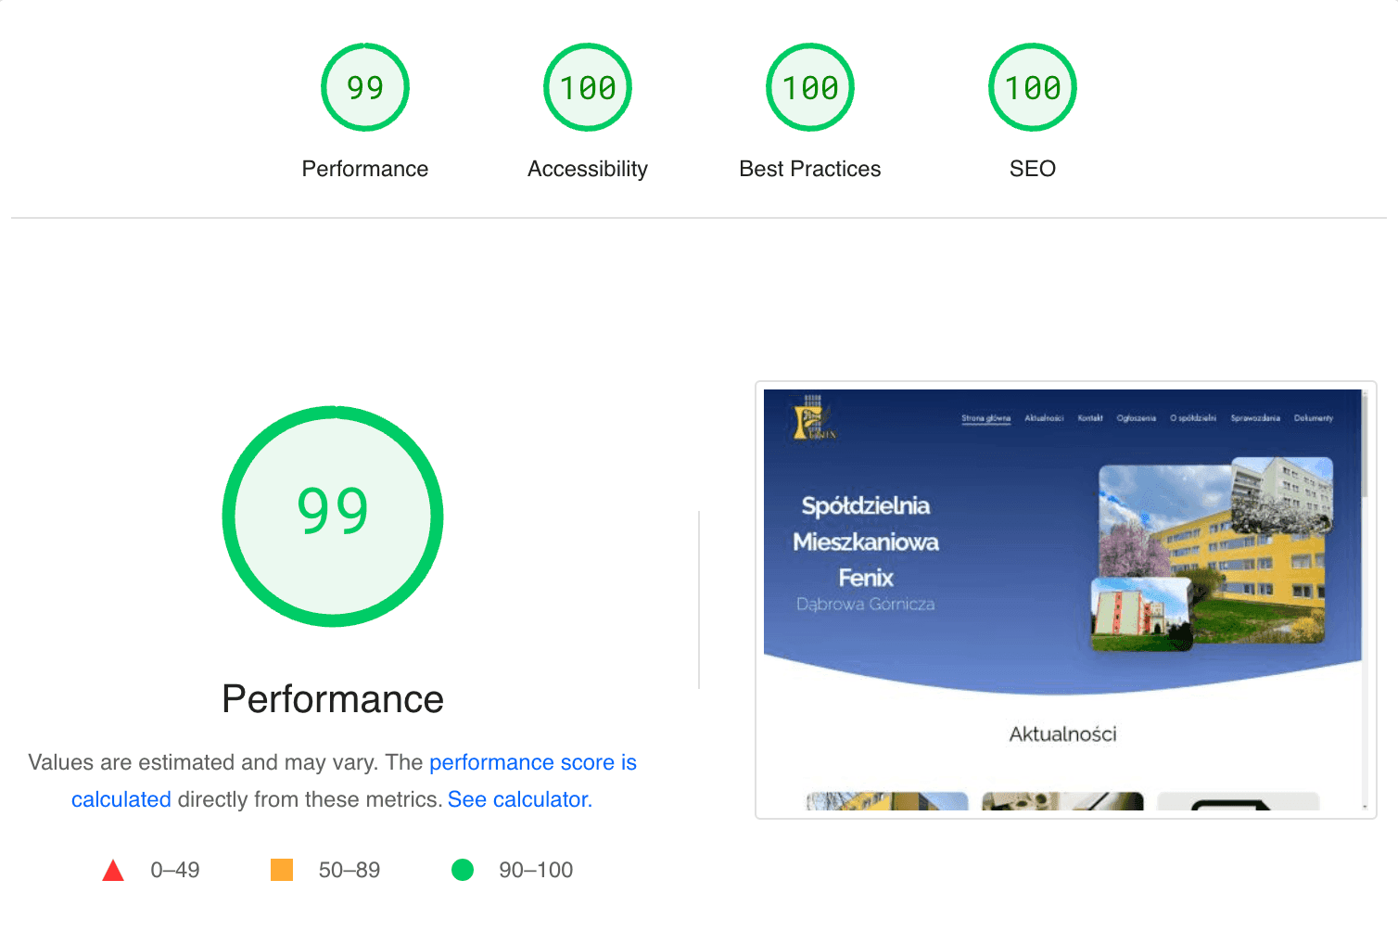This screenshot has height=931, width=1398.
Task: Click the Accessibility 100 score gauge
Action: pyautogui.click(x=587, y=88)
